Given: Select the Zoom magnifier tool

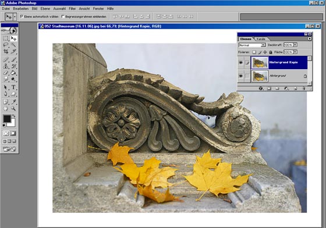Looking at the screenshot, I should [x=13, y=108].
